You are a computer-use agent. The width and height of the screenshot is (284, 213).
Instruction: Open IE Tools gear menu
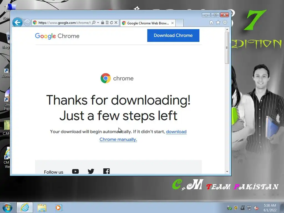pyautogui.click(x=225, y=22)
